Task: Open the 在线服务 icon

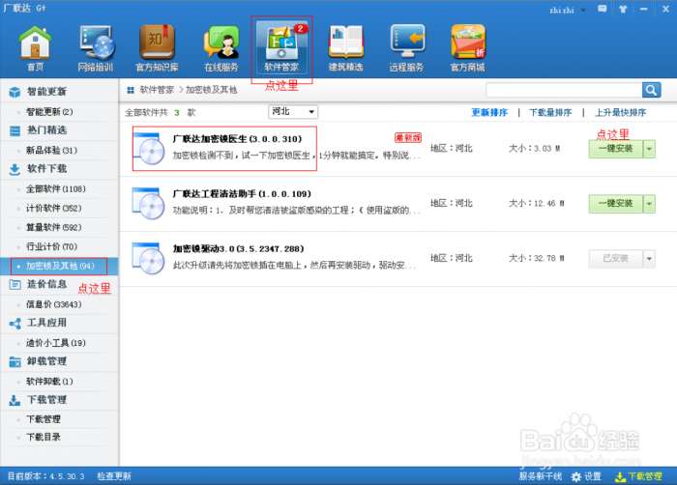Action: pyautogui.click(x=221, y=47)
